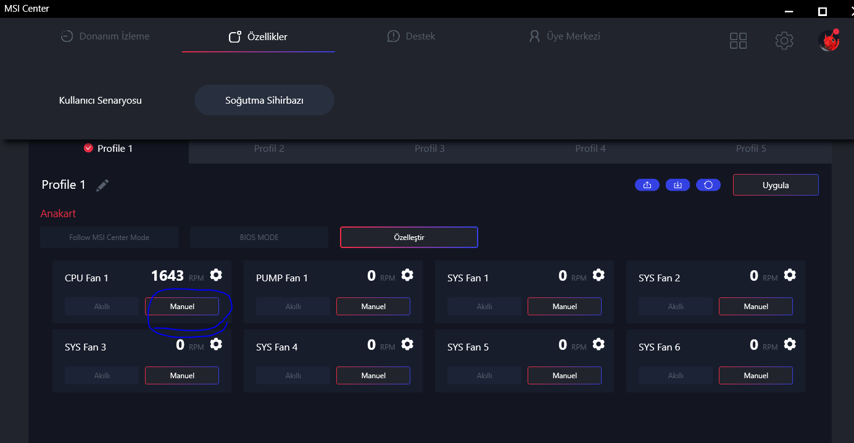Set SYS Fan 3 to Akıllı
854x443 pixels.
[x=102, y=376]
